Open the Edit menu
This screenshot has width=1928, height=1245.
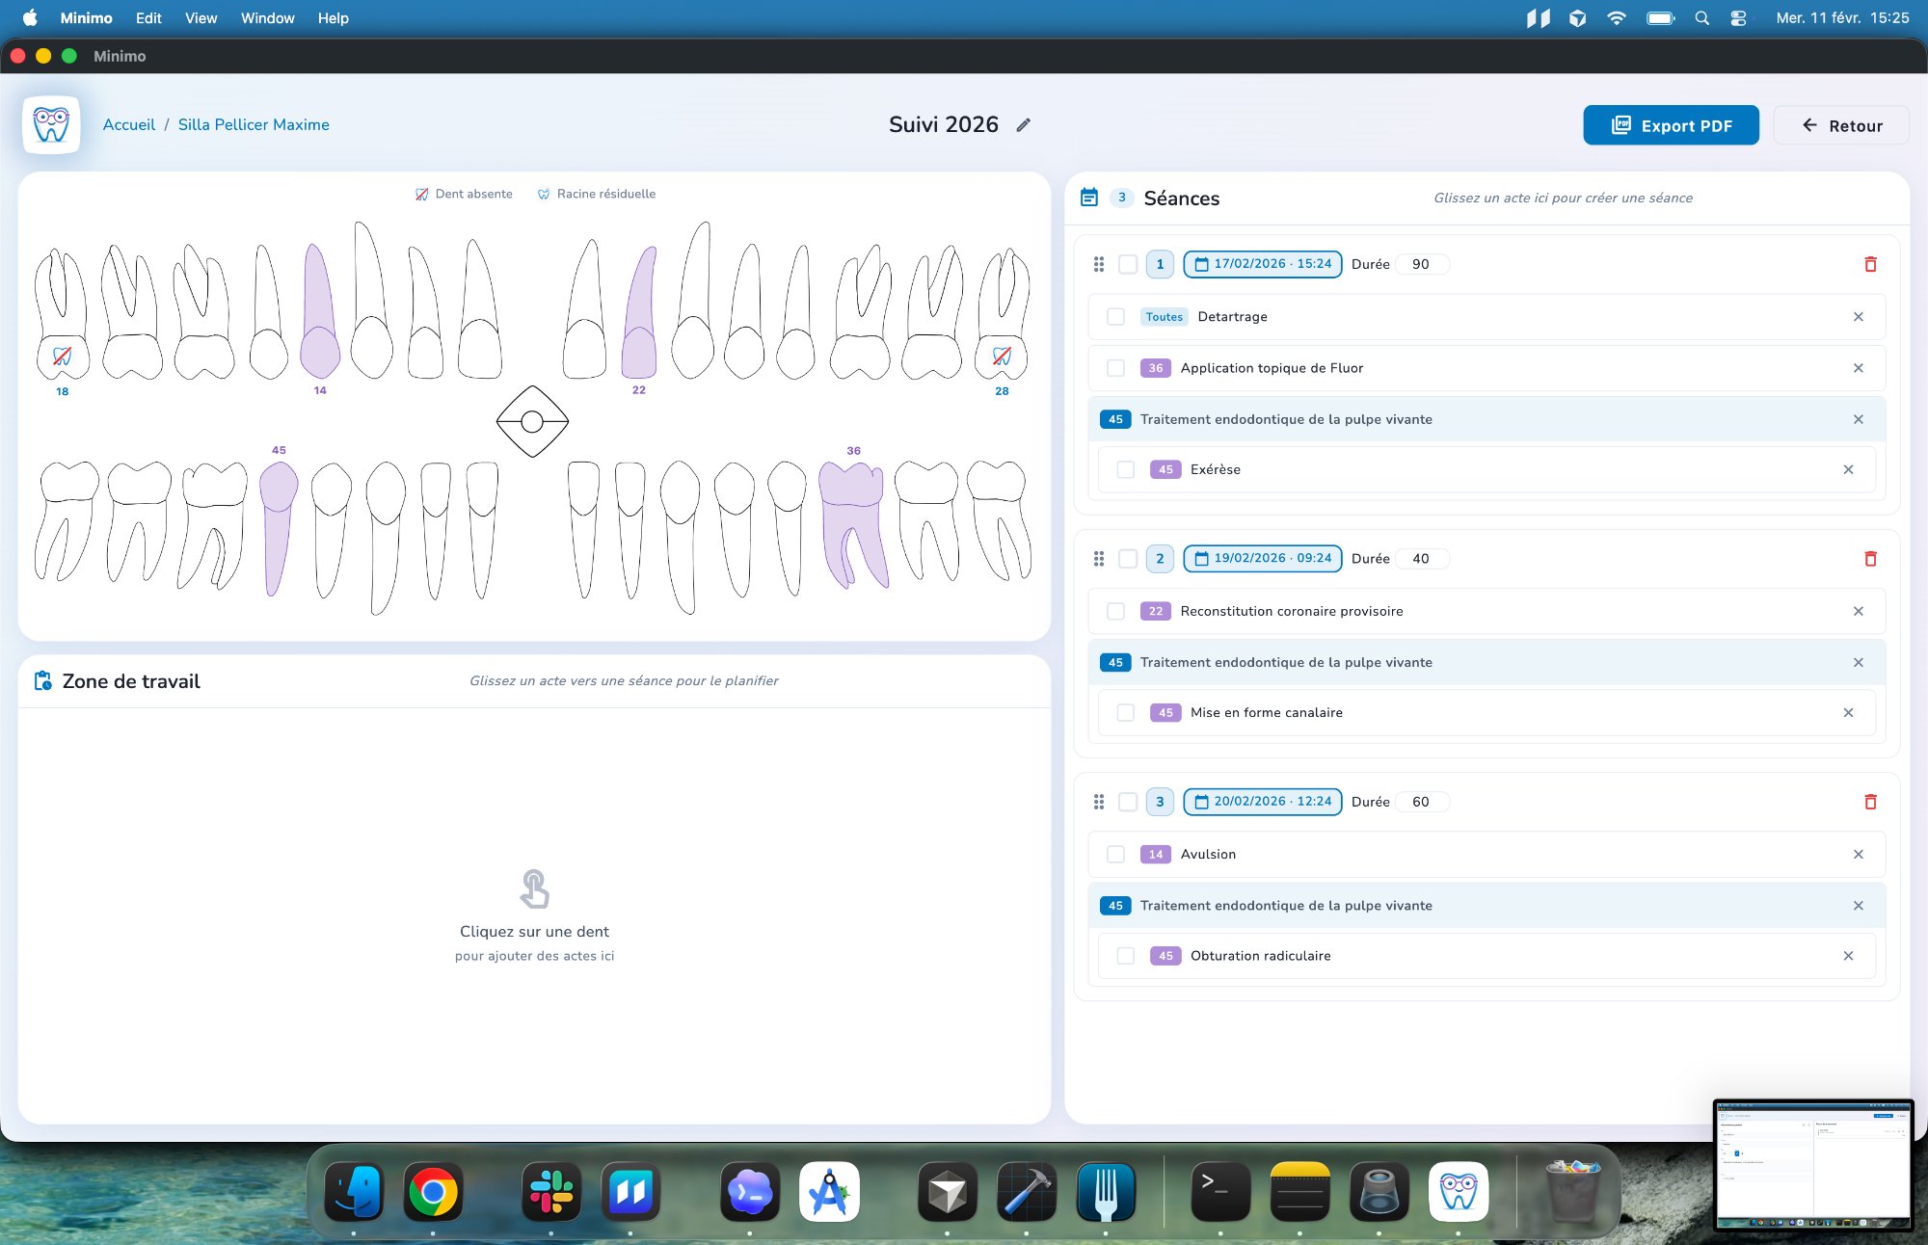click(x=148, y=18)
